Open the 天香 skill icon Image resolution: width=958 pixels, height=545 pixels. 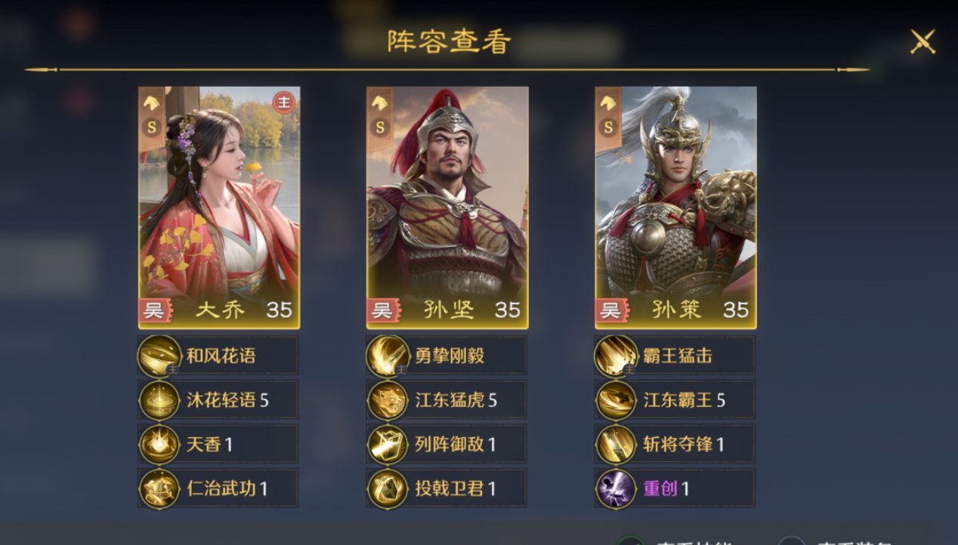click(x=160, y=444)
